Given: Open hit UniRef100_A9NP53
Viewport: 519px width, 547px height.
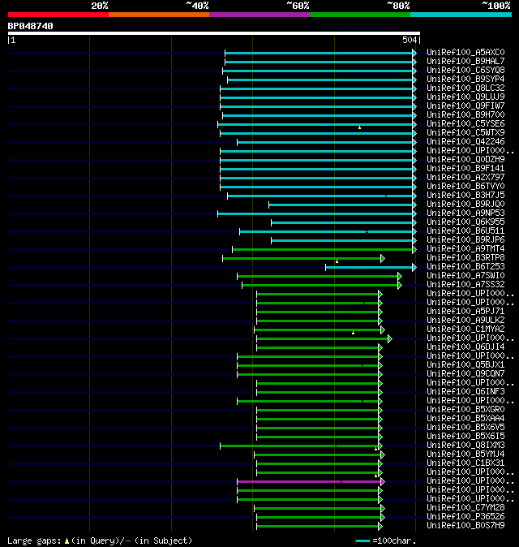Looking at the screenshot, I should 465,213.
